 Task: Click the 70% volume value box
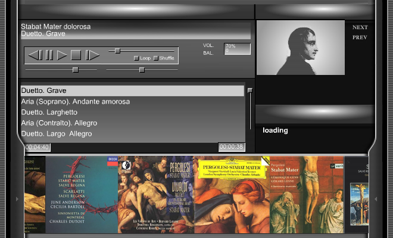(x=237, y=49)
